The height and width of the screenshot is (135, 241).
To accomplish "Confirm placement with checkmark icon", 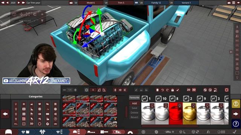I will (x=177, y=90).
